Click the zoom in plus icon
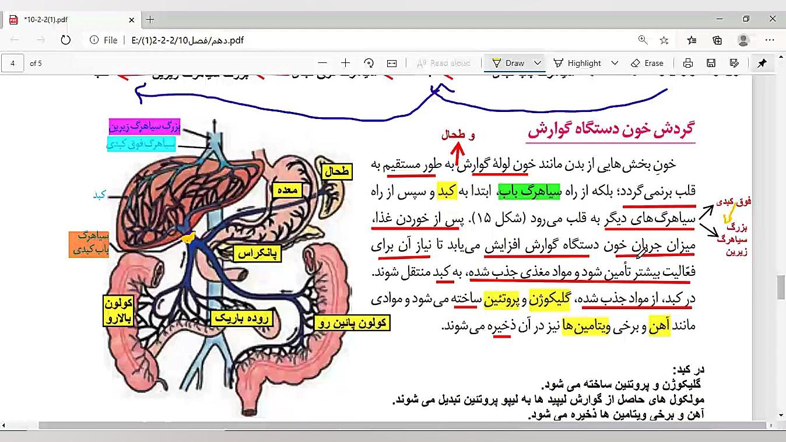Image resolution: width=786 pixels, height=442 pixels. point(345,63)
